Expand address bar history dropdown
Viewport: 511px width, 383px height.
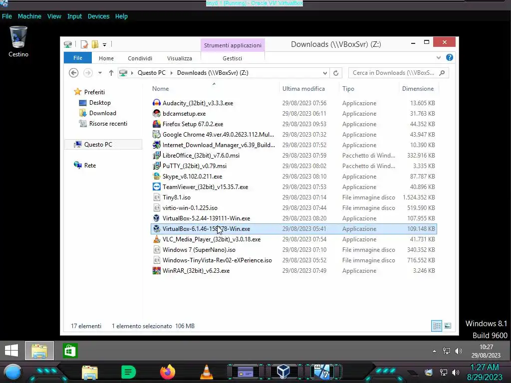click(324, 73)
